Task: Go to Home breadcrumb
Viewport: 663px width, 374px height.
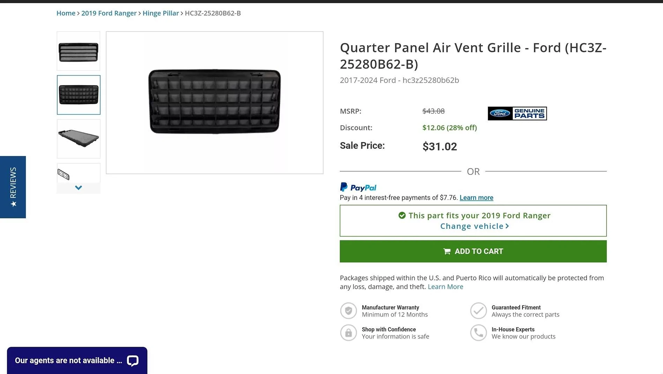Action: [x=66, y=13]
